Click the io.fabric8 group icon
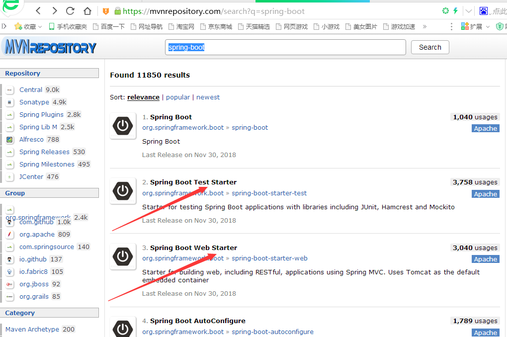 tap(10, 272)
